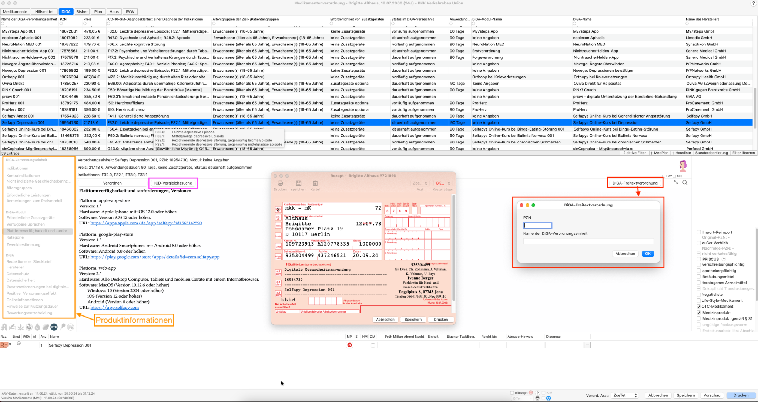Switch to the Haus tab
This screenshot has width=758, height=402.
click(114, 11)
